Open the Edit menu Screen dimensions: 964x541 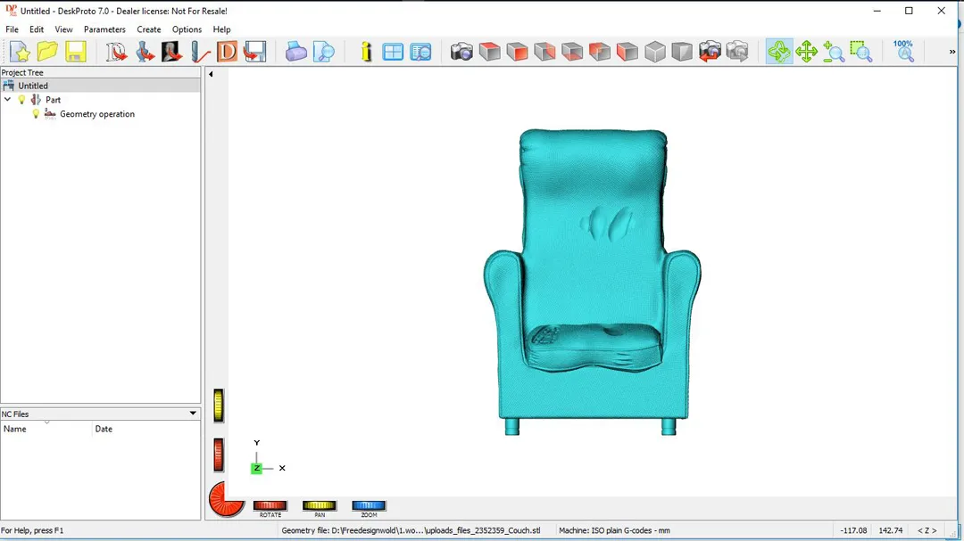[37, 29]
